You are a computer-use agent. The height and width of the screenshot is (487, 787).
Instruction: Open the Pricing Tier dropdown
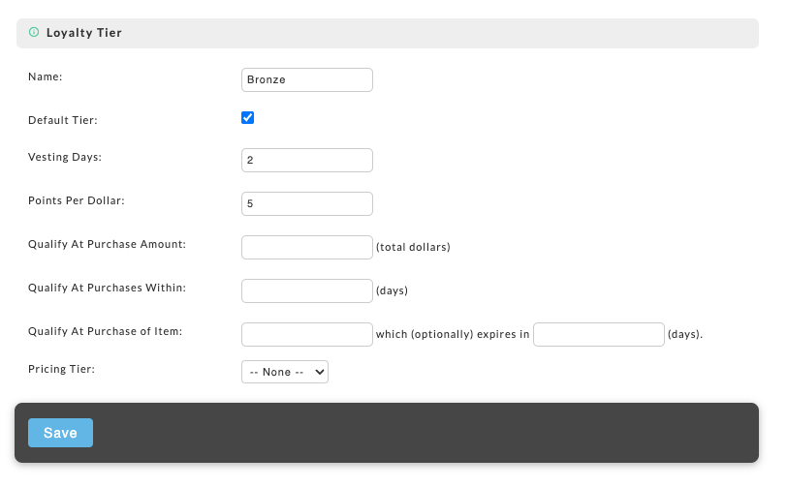[x=285, y=372]
